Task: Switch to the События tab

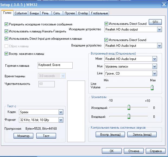Action: 21,13
